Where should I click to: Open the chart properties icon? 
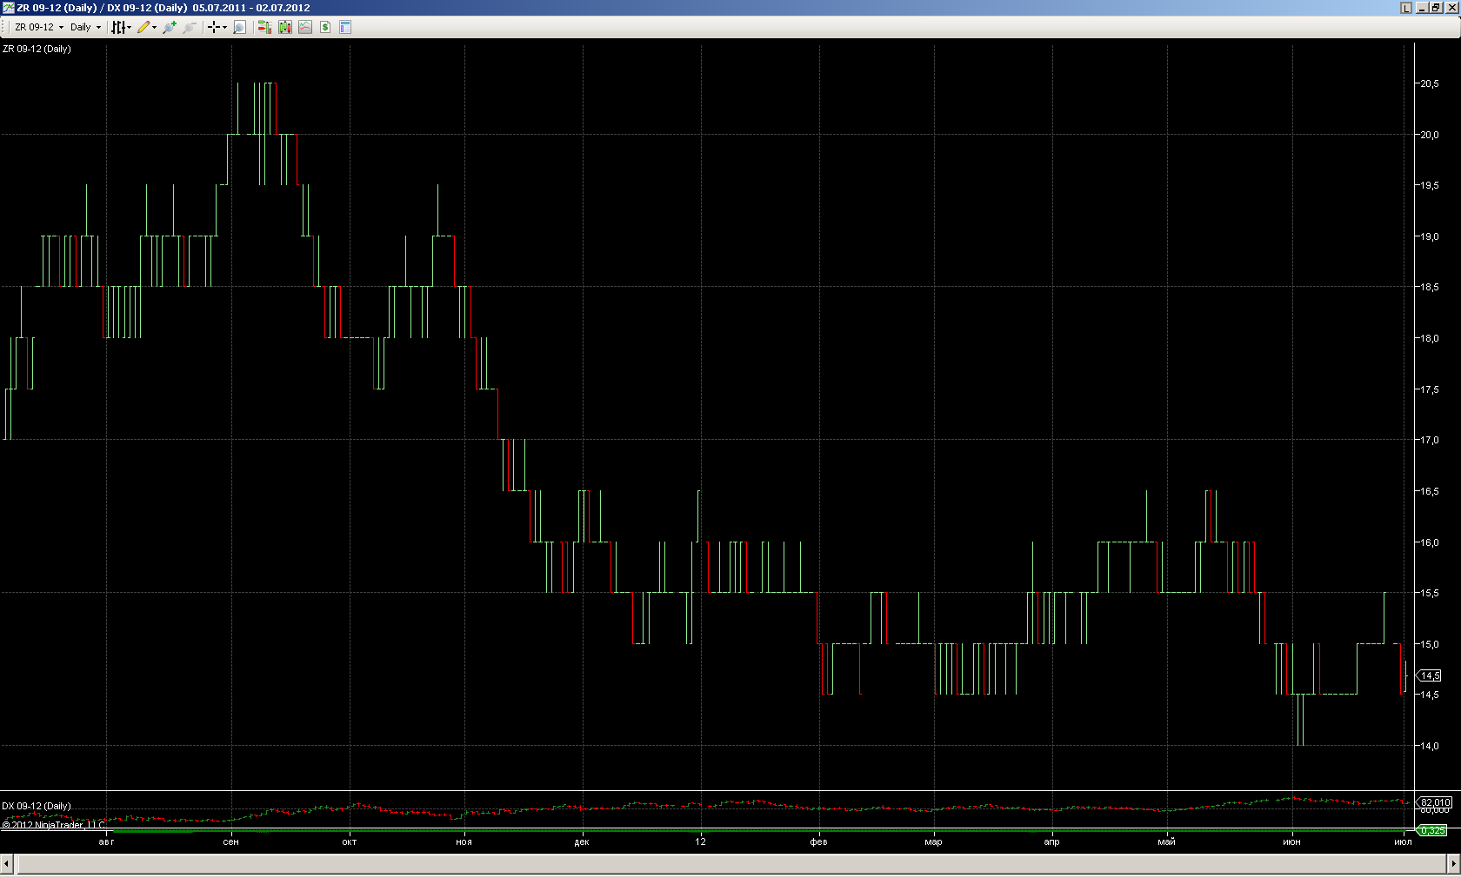point(345,27)
